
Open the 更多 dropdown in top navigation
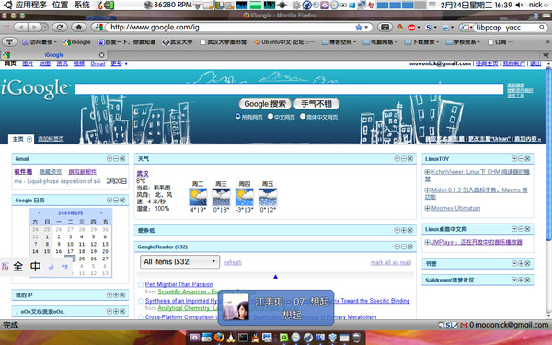(x=119, y=63)
